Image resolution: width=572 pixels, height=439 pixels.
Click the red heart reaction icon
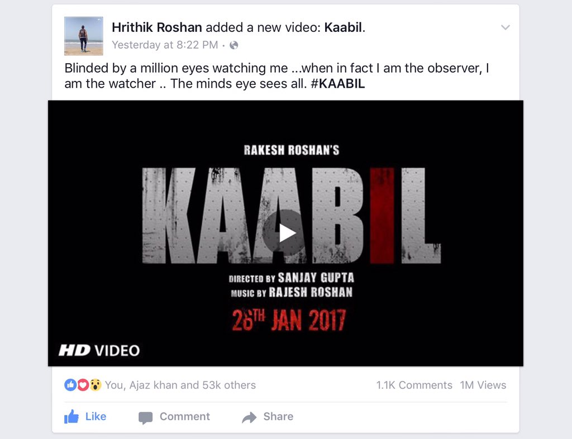point(83,385)
